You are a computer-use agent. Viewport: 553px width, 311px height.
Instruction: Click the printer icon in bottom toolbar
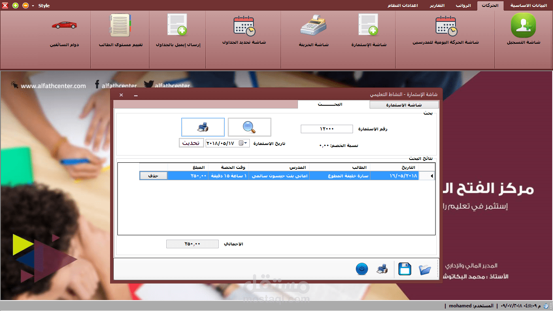[x=382, y=268]
